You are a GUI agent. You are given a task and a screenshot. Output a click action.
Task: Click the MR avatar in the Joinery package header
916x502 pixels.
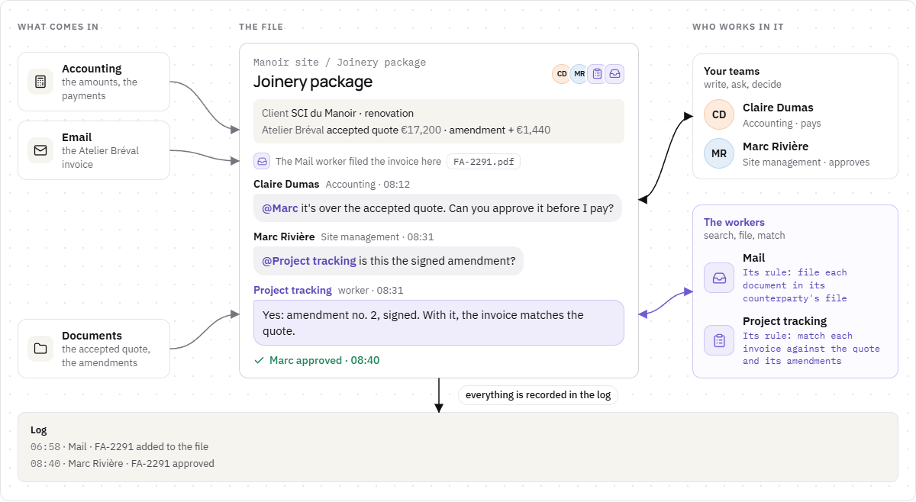pyautogui.click(x=579, y=74)
